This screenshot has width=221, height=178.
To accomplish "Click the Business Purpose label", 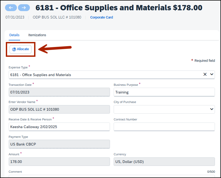I will coord(126,85).
